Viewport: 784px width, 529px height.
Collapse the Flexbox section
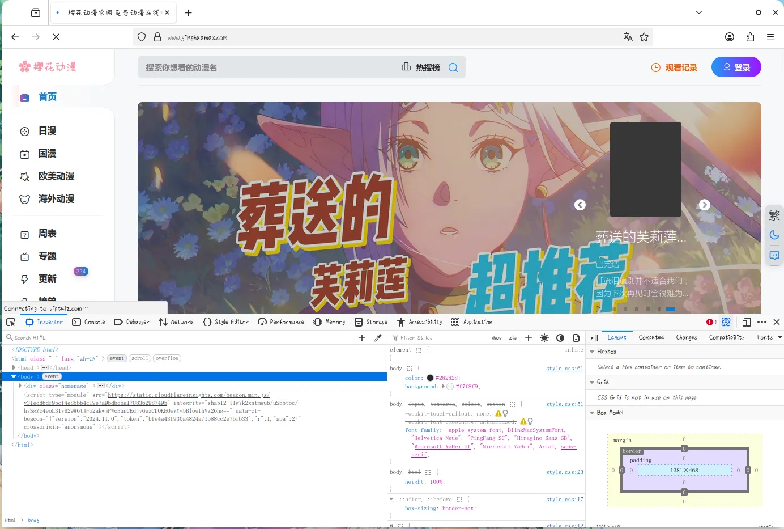[x=592, y=352]
